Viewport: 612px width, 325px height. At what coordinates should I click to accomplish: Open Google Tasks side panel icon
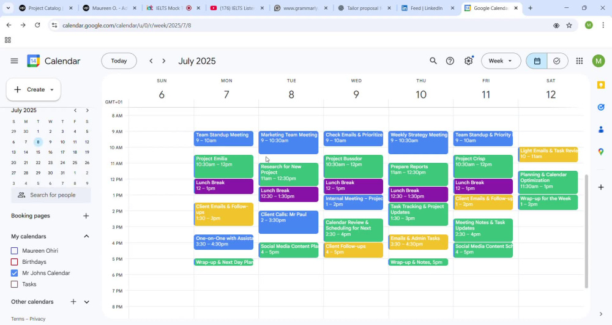coord(601,107)
